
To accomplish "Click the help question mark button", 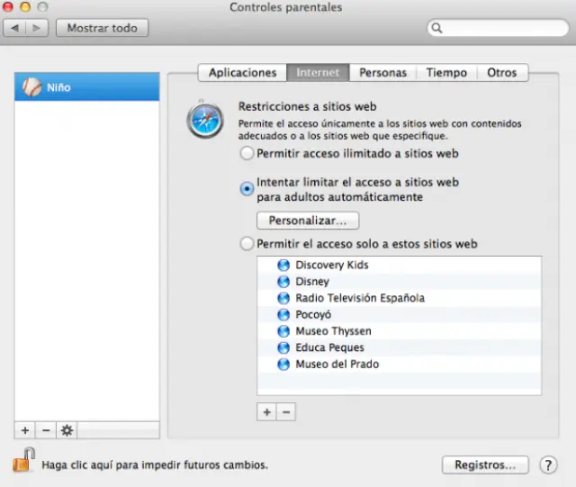I will pos(547,465).
